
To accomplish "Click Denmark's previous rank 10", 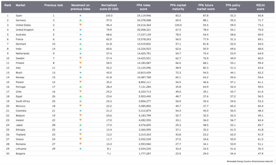I will (x=53, y=44).
